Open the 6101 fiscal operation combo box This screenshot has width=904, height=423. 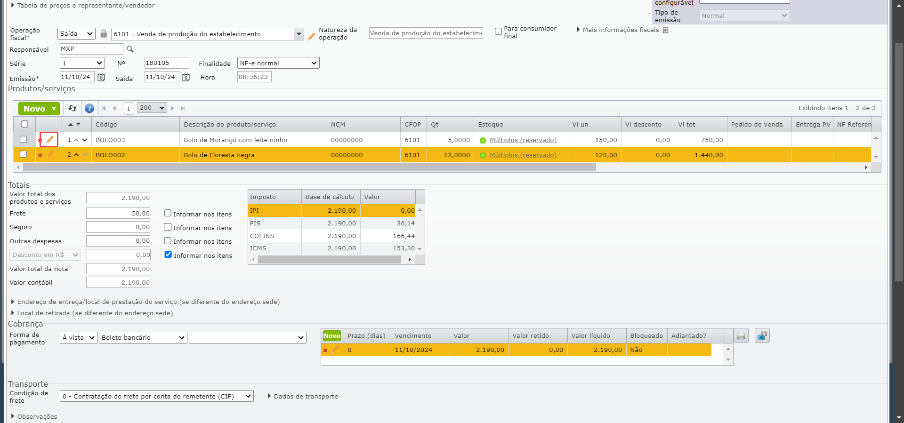click(x=208, y=34)
